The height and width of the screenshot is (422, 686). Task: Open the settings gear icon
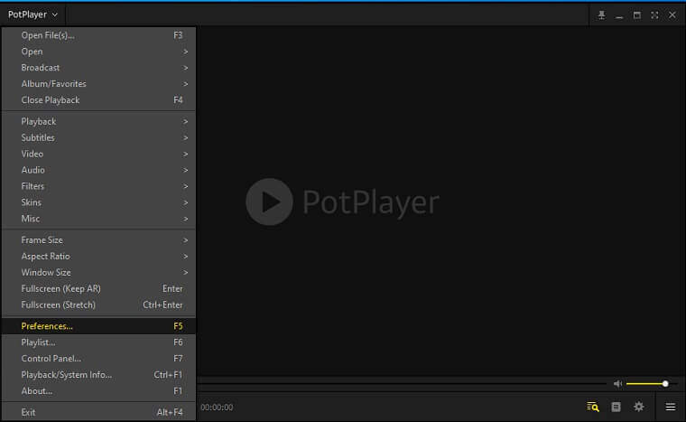(639, 408)
